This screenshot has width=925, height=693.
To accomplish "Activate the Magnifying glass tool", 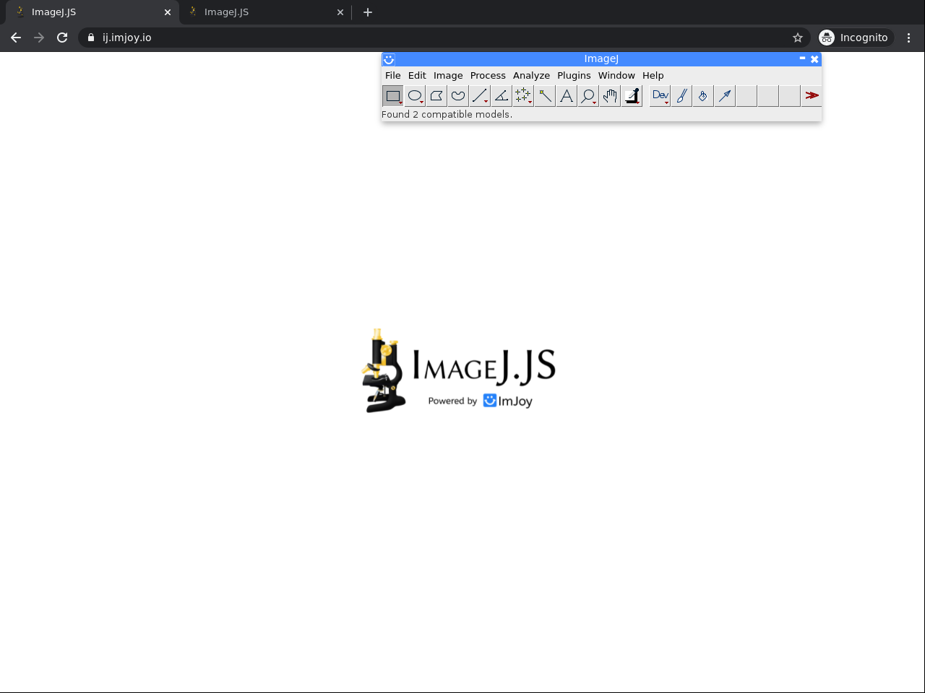I will pos(588,95).
